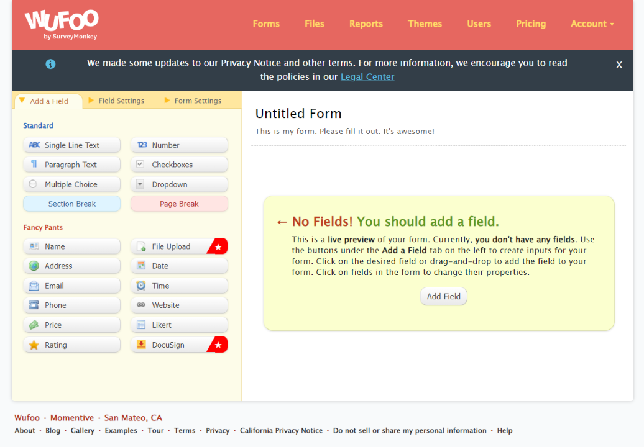Add an Email field from Fancy Pants
This screenshot has height=447, width=644.
pyautogui.click(x=71, y=286)
